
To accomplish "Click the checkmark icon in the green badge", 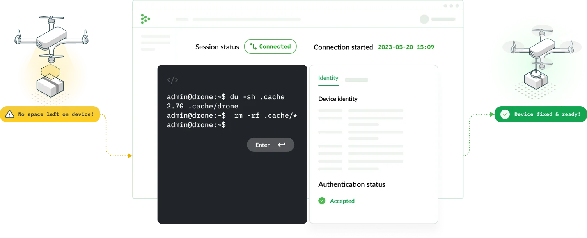I will 505,114.
